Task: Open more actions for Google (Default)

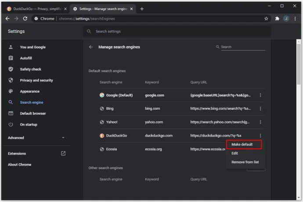Action: tap(260, 95)
